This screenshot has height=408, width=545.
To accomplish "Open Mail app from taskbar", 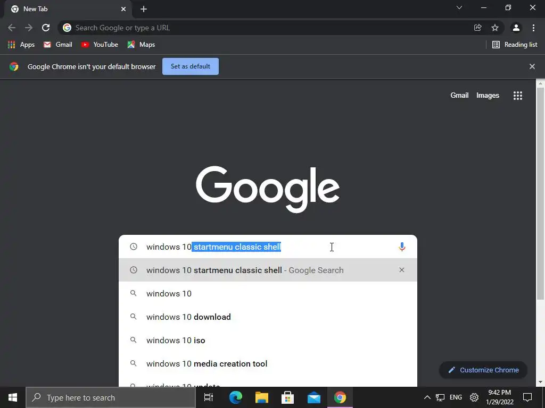I will tap(314, 397).
